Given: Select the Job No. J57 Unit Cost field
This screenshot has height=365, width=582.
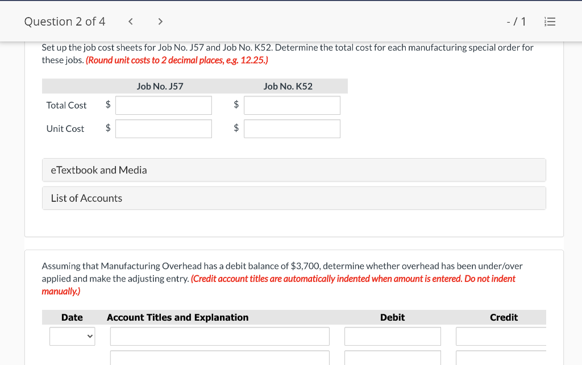Looking at the screenshot, I should pos(164,128).
